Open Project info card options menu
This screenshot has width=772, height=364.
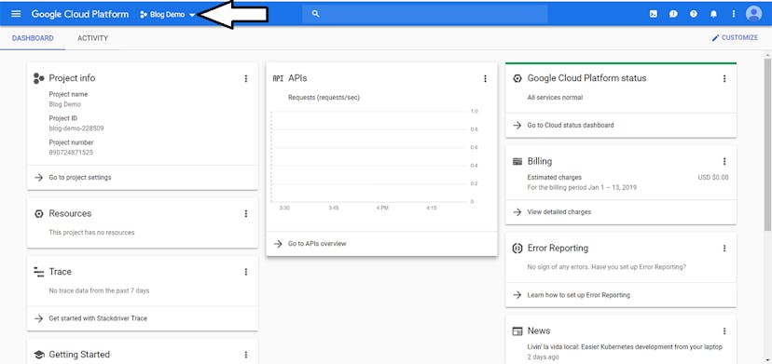pyautogui.click(x=246, y=79)
